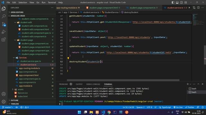The height and width of the screenshot is (115, 206).
Task: Click the master branch in status bar
Action: (7, 107)
